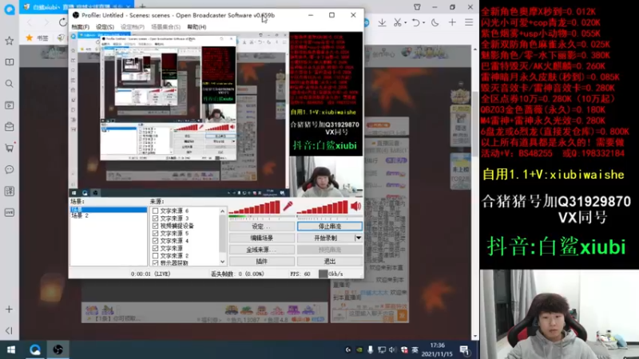This screenshot has height=359, width=639.
Task: Open Windows Start menu
Action: (11, 349)
